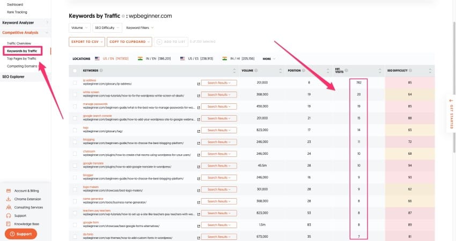Open external link icon for google form row
The height and width of the screenshot is (241, 456).
click(198, 226)
